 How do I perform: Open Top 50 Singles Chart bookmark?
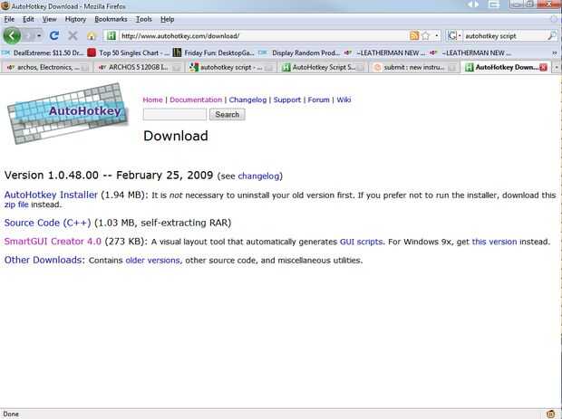[x=129, y=53]
